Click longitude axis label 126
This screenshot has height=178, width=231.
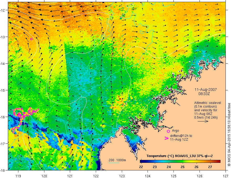pos(200,176)
